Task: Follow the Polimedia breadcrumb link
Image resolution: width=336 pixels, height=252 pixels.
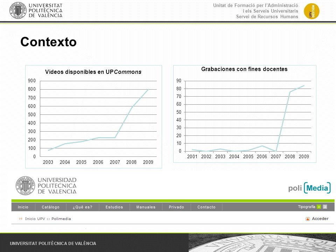Action: 61,219
